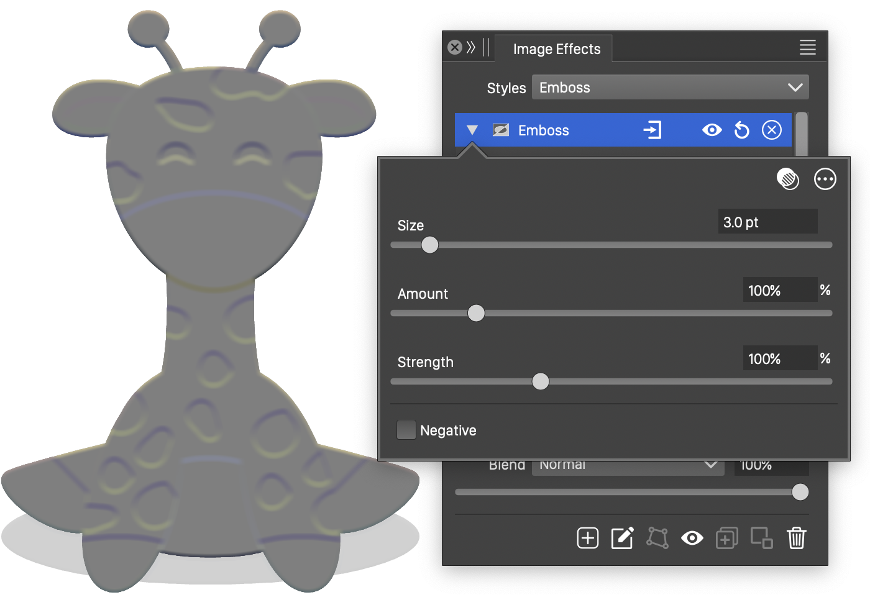Toggle bottom toolbar eye visibility icon

(x=692, y=538)
